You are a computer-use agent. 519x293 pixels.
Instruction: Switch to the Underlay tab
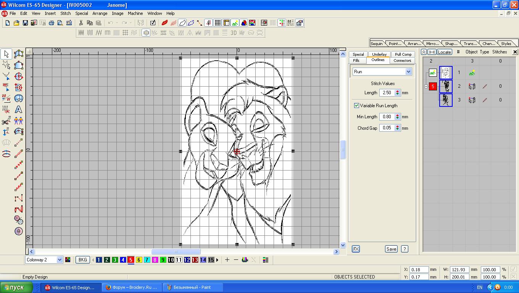(x=379, y=54)
